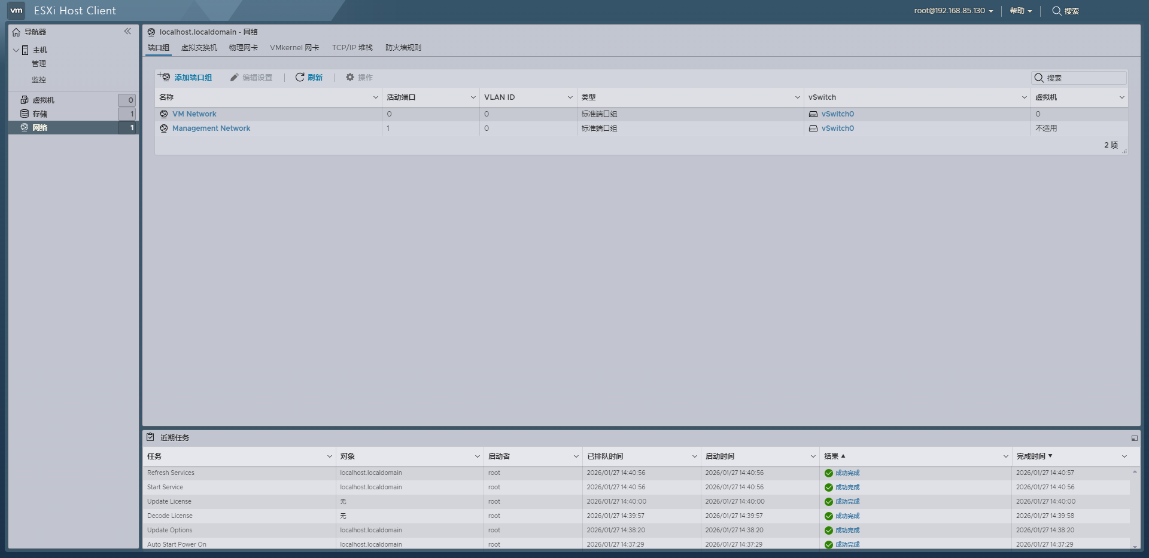
Task: Open the 名称 column filter dropdown
Action: pyautogui.click(x=376, y=96)
